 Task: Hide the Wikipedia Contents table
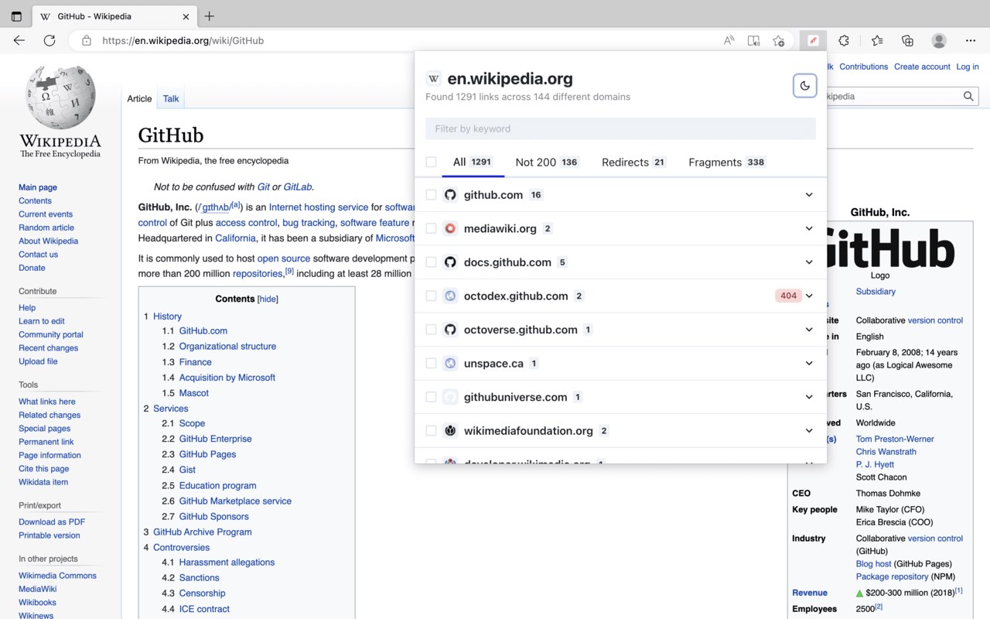pos(268,299)
